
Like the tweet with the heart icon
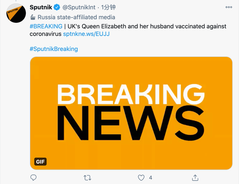141,177
